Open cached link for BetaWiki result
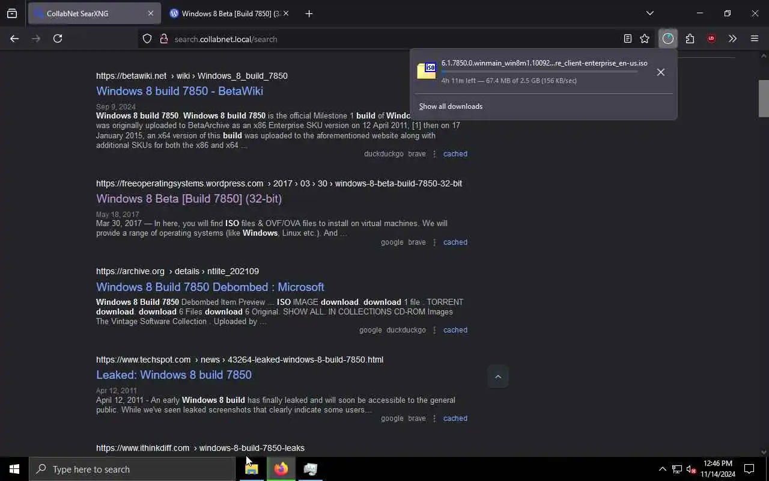 tap(455, 154)
